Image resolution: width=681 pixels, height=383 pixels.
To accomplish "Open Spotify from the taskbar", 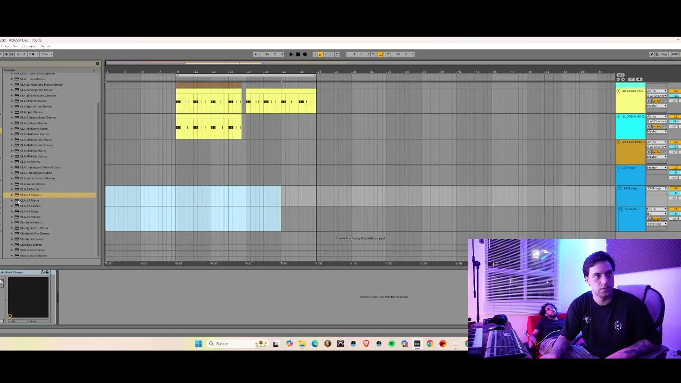I will coord(392,344).
